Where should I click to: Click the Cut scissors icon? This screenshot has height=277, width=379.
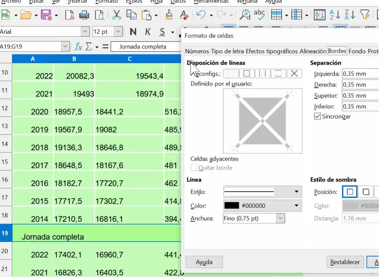coord(117,15)
